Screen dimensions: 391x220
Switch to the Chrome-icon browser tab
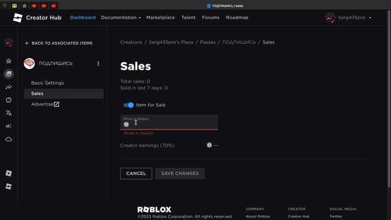coord(24,5)
